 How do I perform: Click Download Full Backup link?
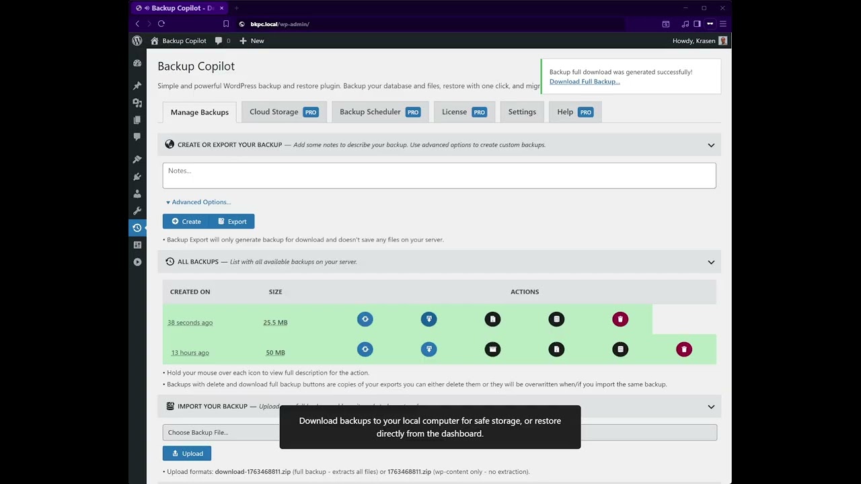585,81
